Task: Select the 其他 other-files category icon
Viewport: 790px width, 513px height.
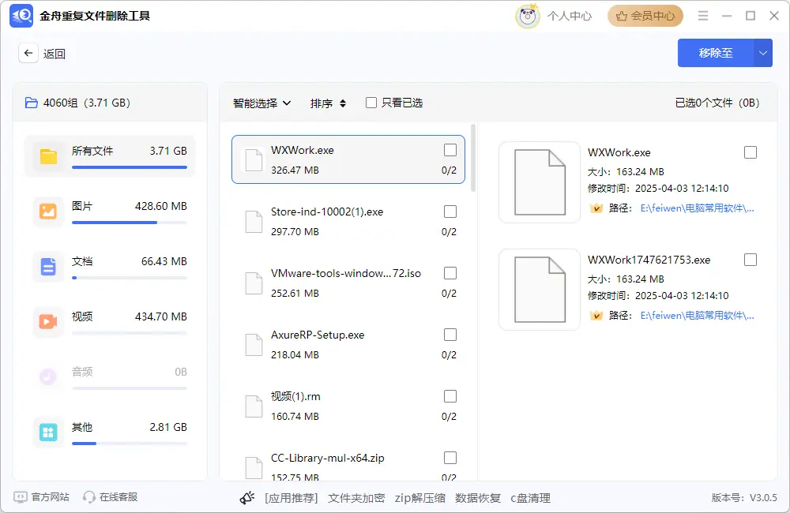Action: pyautogui.click(x=48, y=432)
